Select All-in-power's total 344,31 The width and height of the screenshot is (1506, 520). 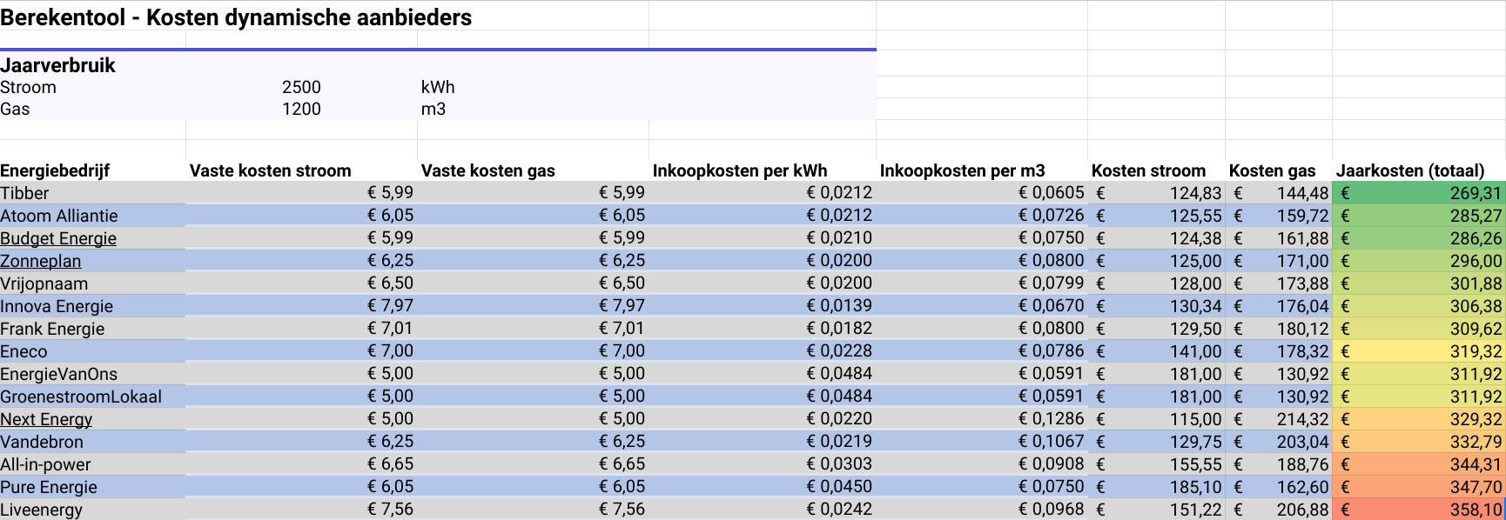(1419, 464)
